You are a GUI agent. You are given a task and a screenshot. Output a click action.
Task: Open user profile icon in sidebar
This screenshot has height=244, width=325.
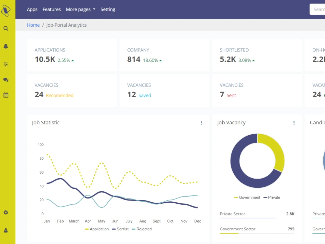tap(6, 231)
